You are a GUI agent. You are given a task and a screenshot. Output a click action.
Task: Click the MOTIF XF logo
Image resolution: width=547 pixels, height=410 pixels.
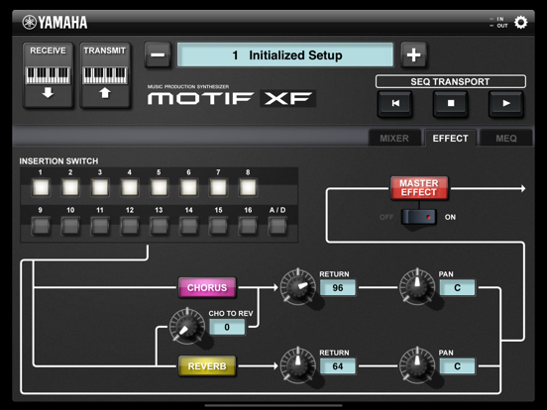[x=231, y=98]
